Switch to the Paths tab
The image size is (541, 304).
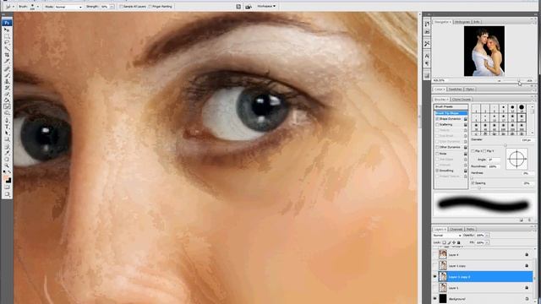coord(470,229)
